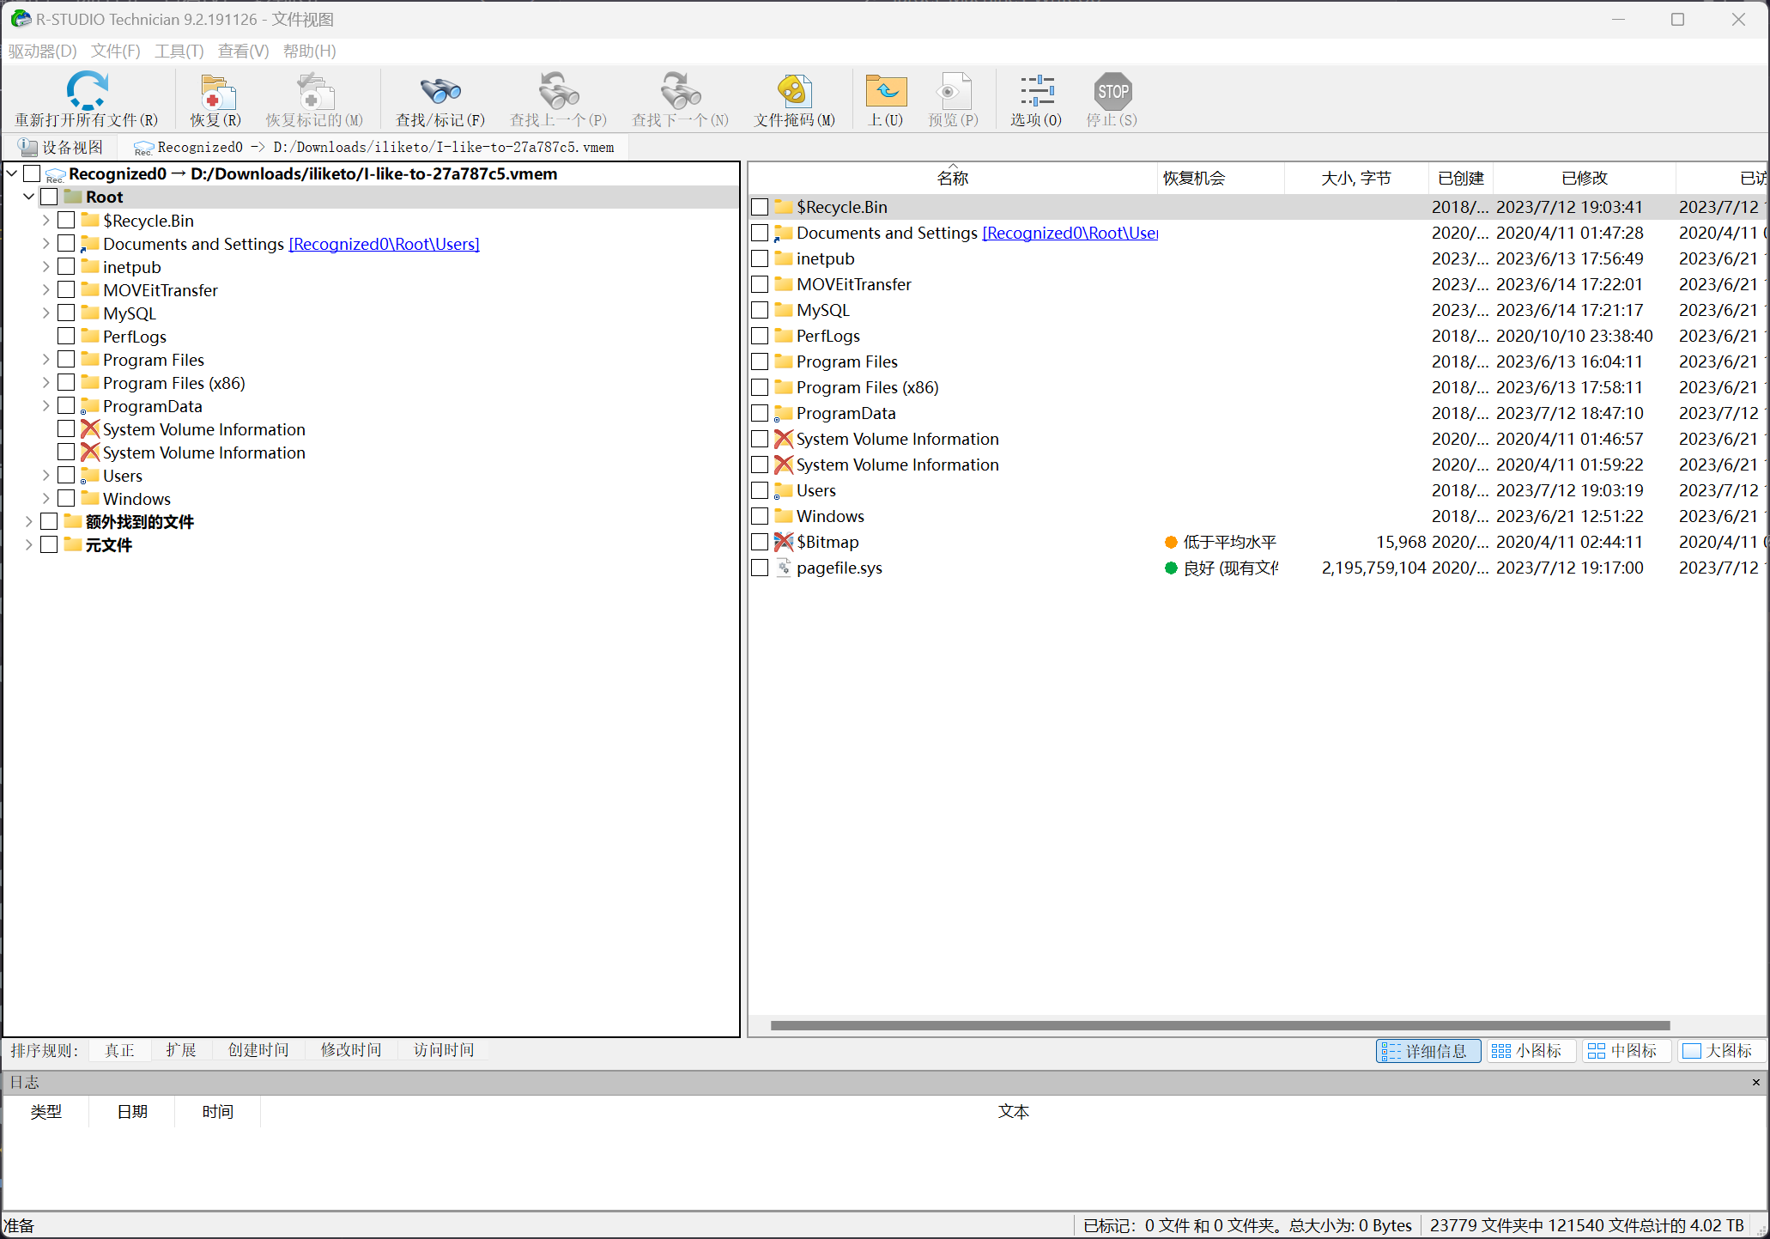Click the Root folder icon in tree
Image resolution: width=1770 pixels, height=1239 pixels.
pyautogui.click(x=73, y=197)
